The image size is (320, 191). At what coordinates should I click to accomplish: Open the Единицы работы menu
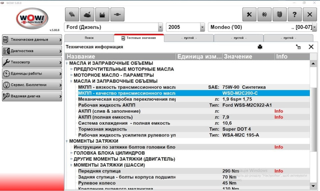point(32,74)
